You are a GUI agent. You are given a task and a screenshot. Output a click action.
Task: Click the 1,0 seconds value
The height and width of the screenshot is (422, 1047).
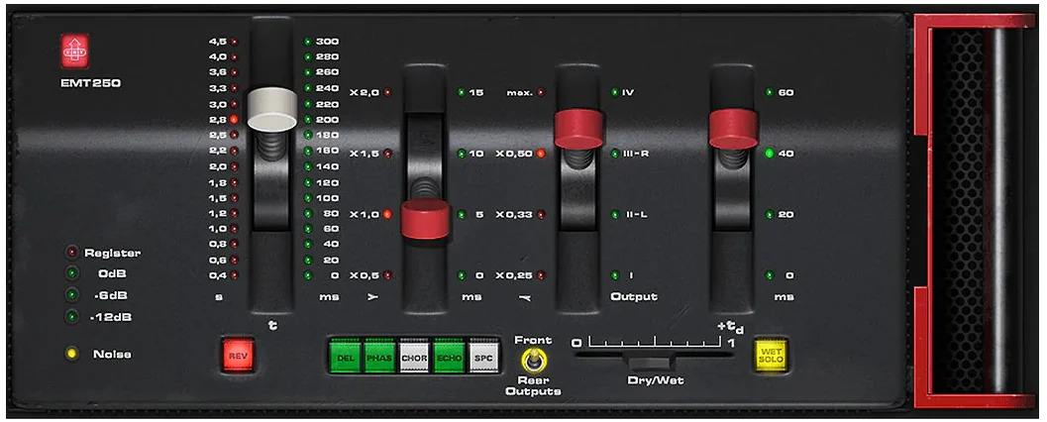click(218, 229)
